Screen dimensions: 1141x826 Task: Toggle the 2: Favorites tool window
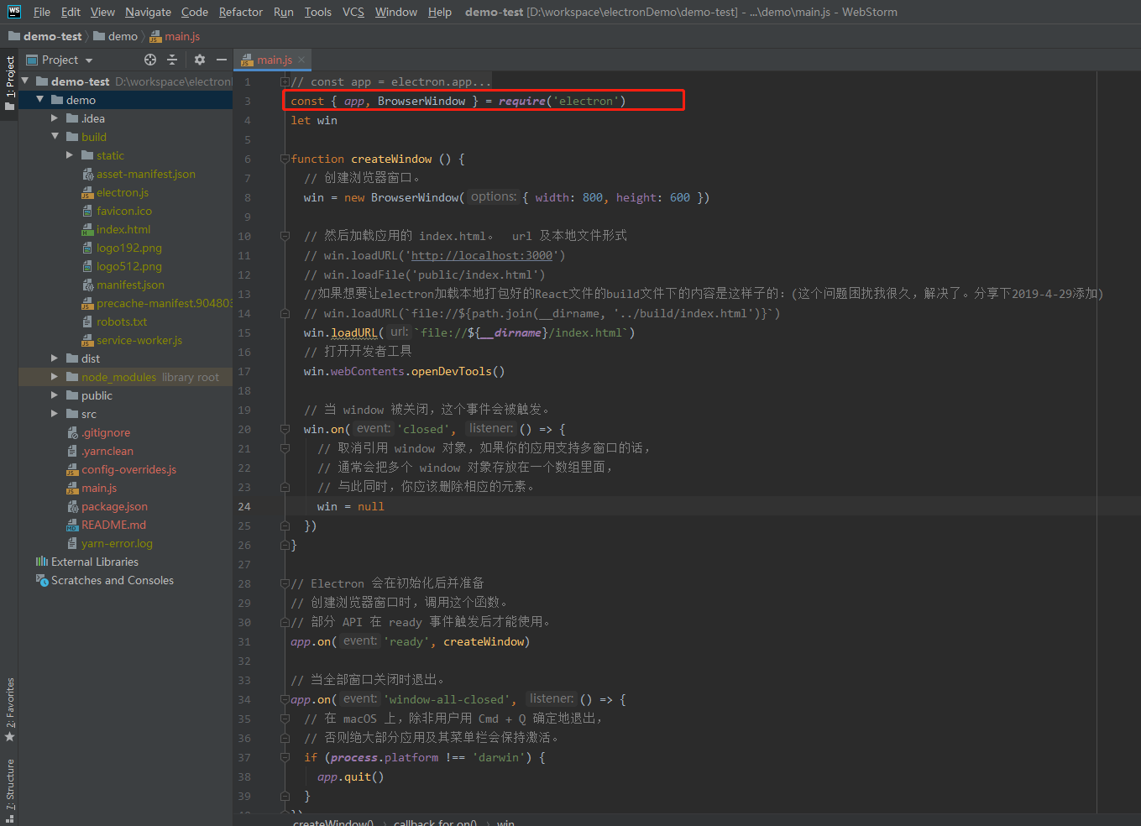[x=9, y=709]
